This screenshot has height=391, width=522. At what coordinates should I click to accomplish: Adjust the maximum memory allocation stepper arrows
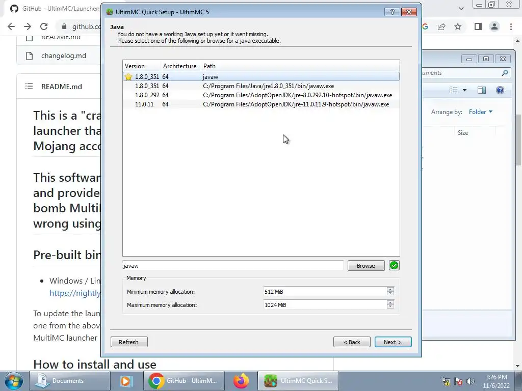click(390, 304)
